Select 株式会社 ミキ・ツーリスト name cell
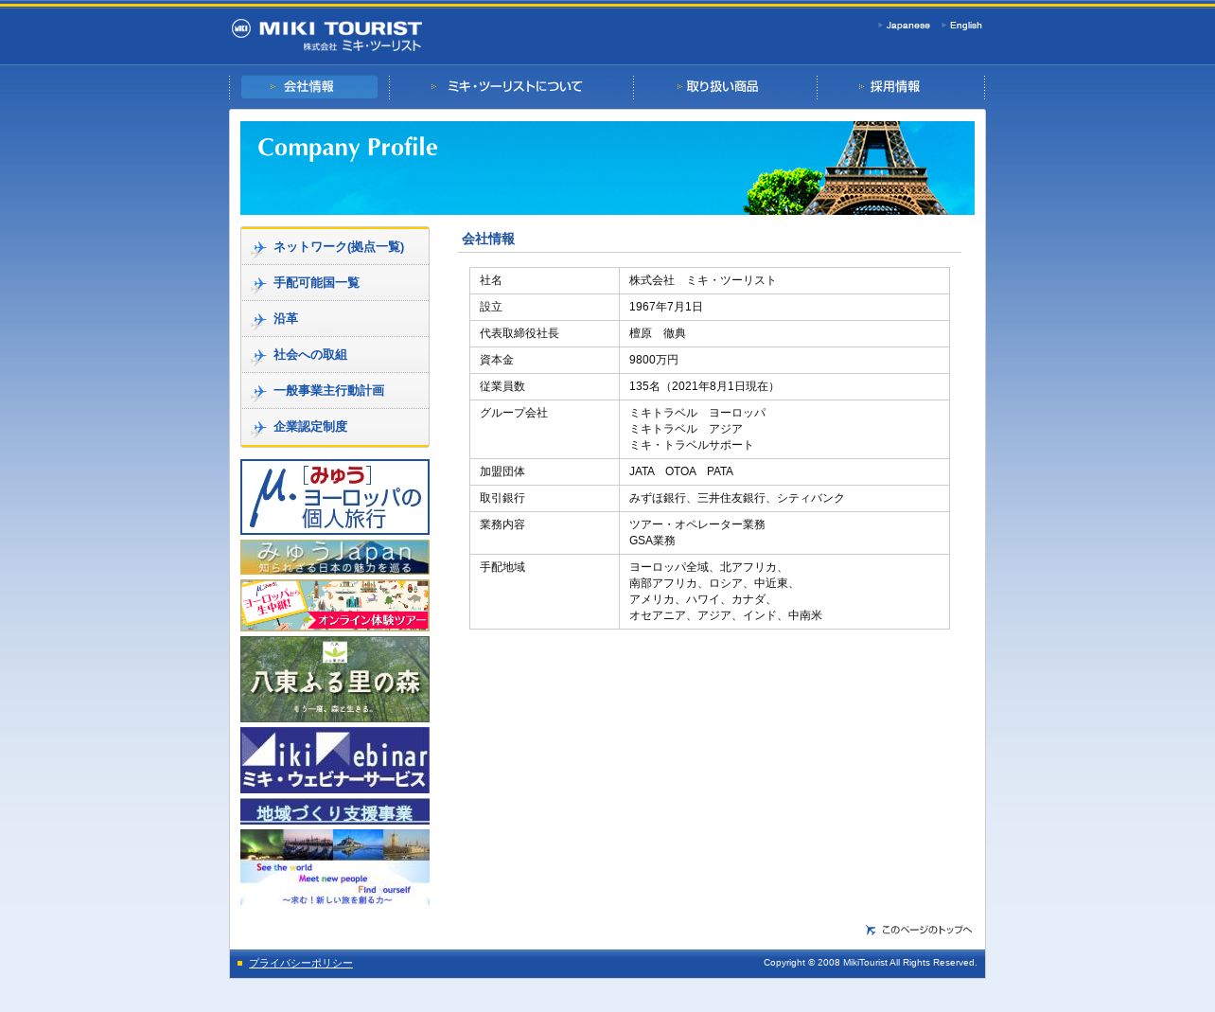Image resolution: width=1215 pixels, height=1012 pixels. 784,280
